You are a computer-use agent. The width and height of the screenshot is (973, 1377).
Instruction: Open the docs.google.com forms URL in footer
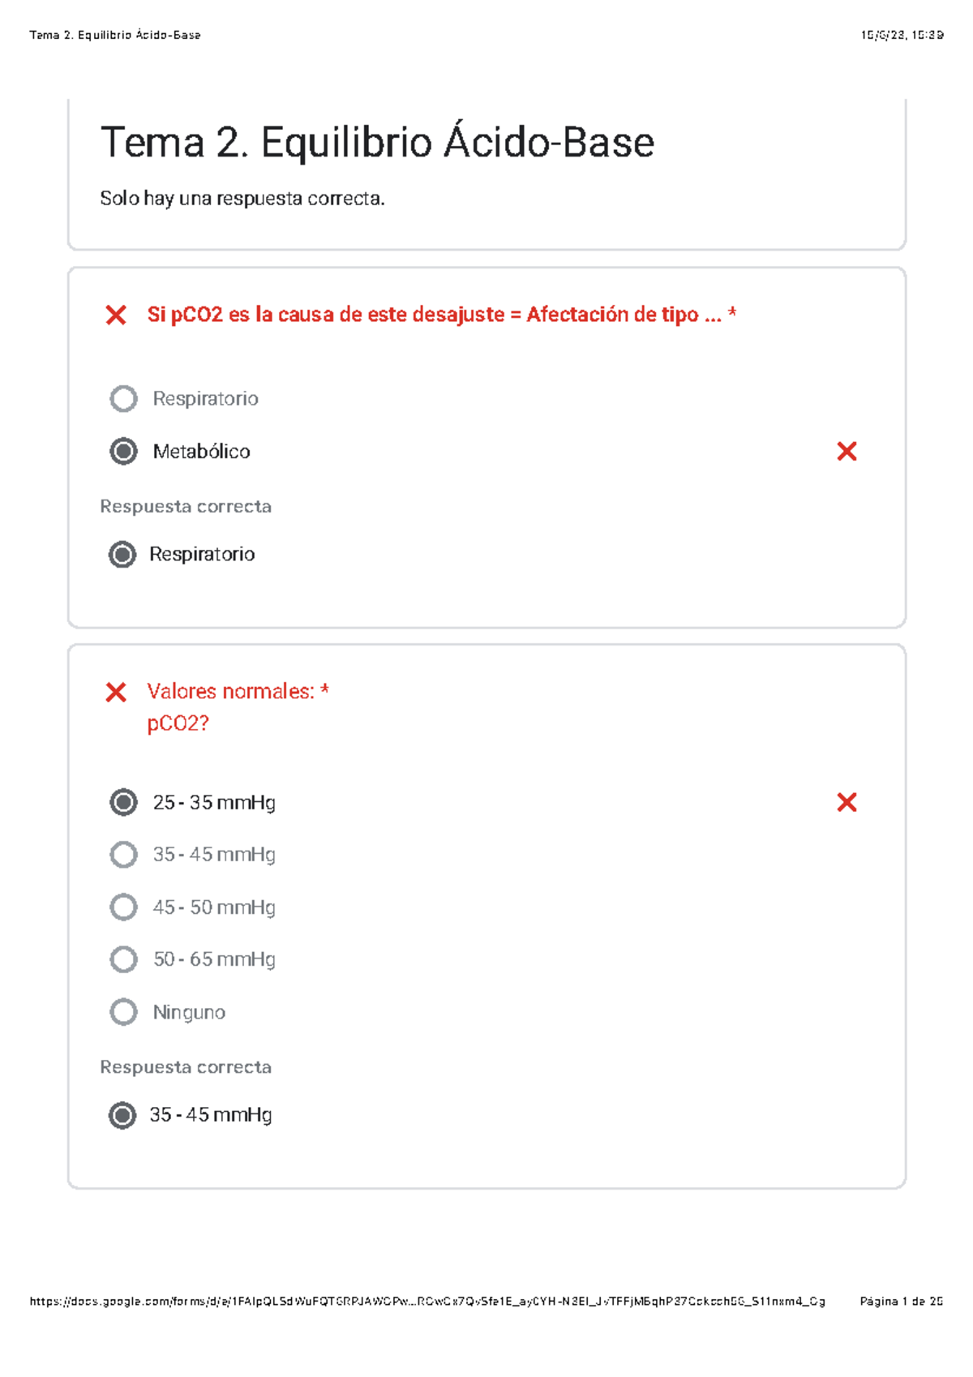click(x=427, y=1302)
